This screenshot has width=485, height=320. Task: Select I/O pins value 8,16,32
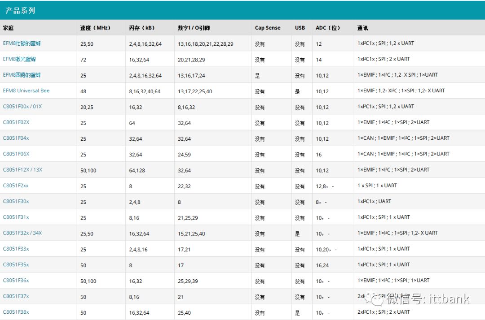[x=186, y=107]
